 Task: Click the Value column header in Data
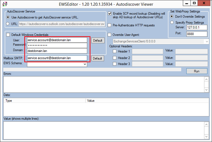[x=147, y=100]
